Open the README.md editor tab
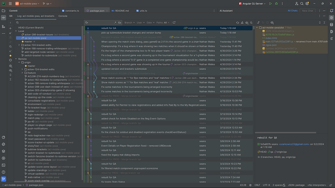 coord(122,11)
